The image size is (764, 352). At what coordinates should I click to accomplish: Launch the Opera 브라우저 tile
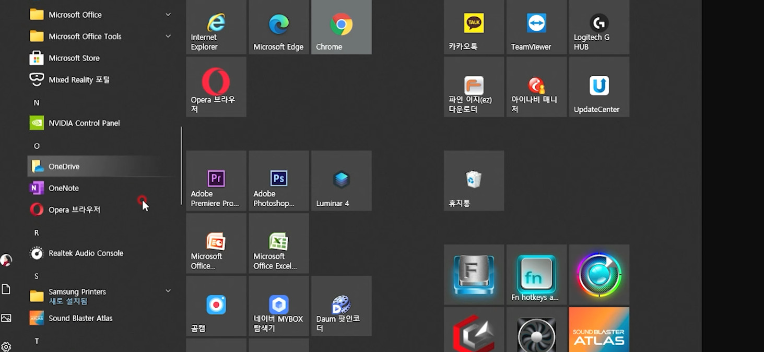coord(216,87)
